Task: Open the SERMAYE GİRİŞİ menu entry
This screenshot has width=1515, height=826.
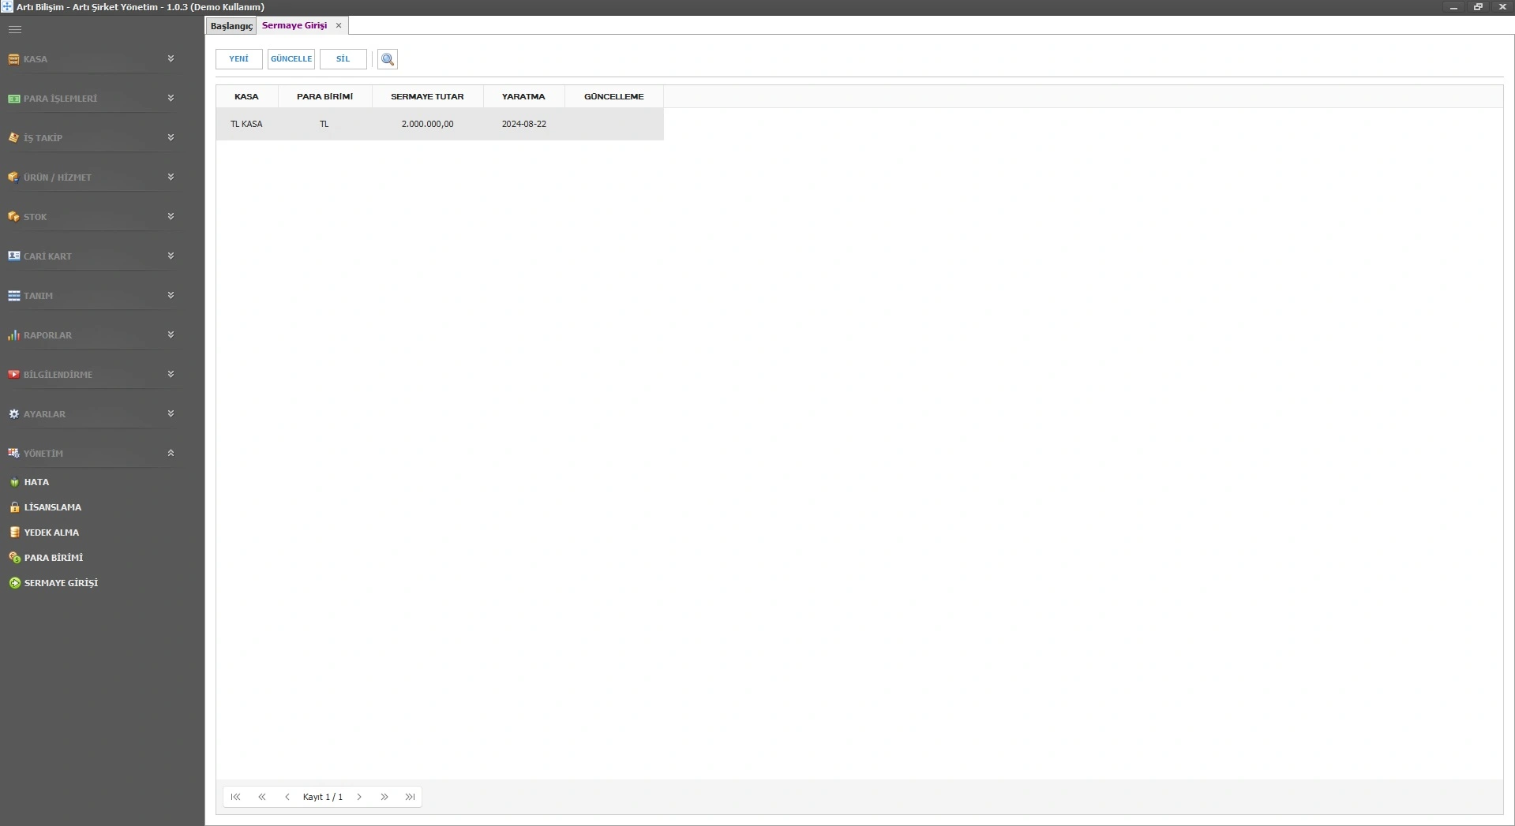Action: coord(61,583)
